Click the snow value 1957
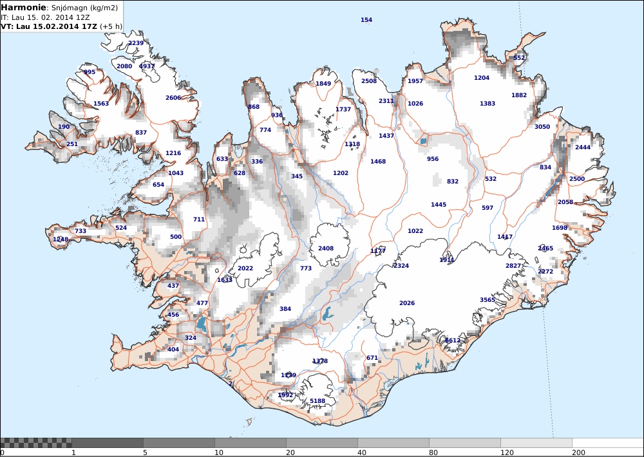Viewport: 644px width, 457px height. [415, 81]
